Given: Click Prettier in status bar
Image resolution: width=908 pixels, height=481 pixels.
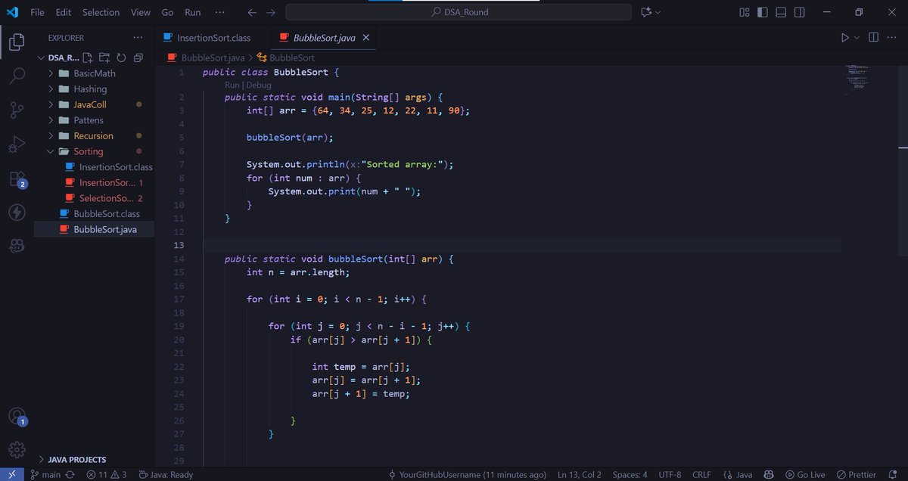Looking at the screenshot, I should (x=857, y=474).
